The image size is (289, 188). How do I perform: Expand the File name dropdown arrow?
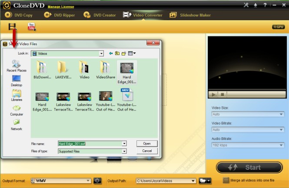click(x=124, y=144)
